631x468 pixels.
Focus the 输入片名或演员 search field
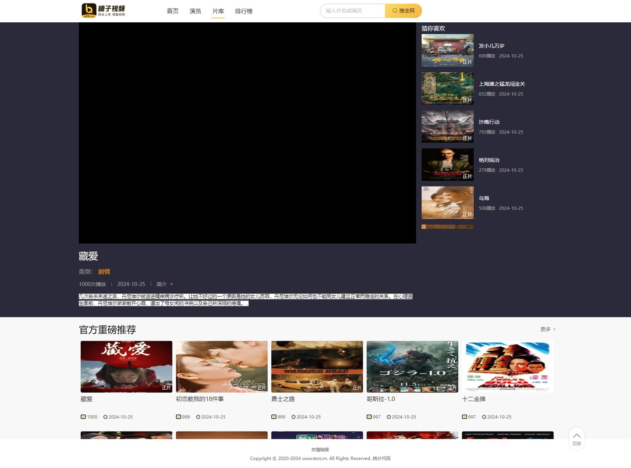click(353, 11)
